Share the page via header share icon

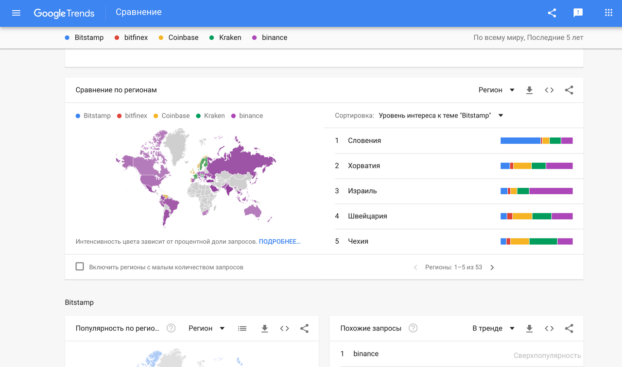click(x=552, y=13)
